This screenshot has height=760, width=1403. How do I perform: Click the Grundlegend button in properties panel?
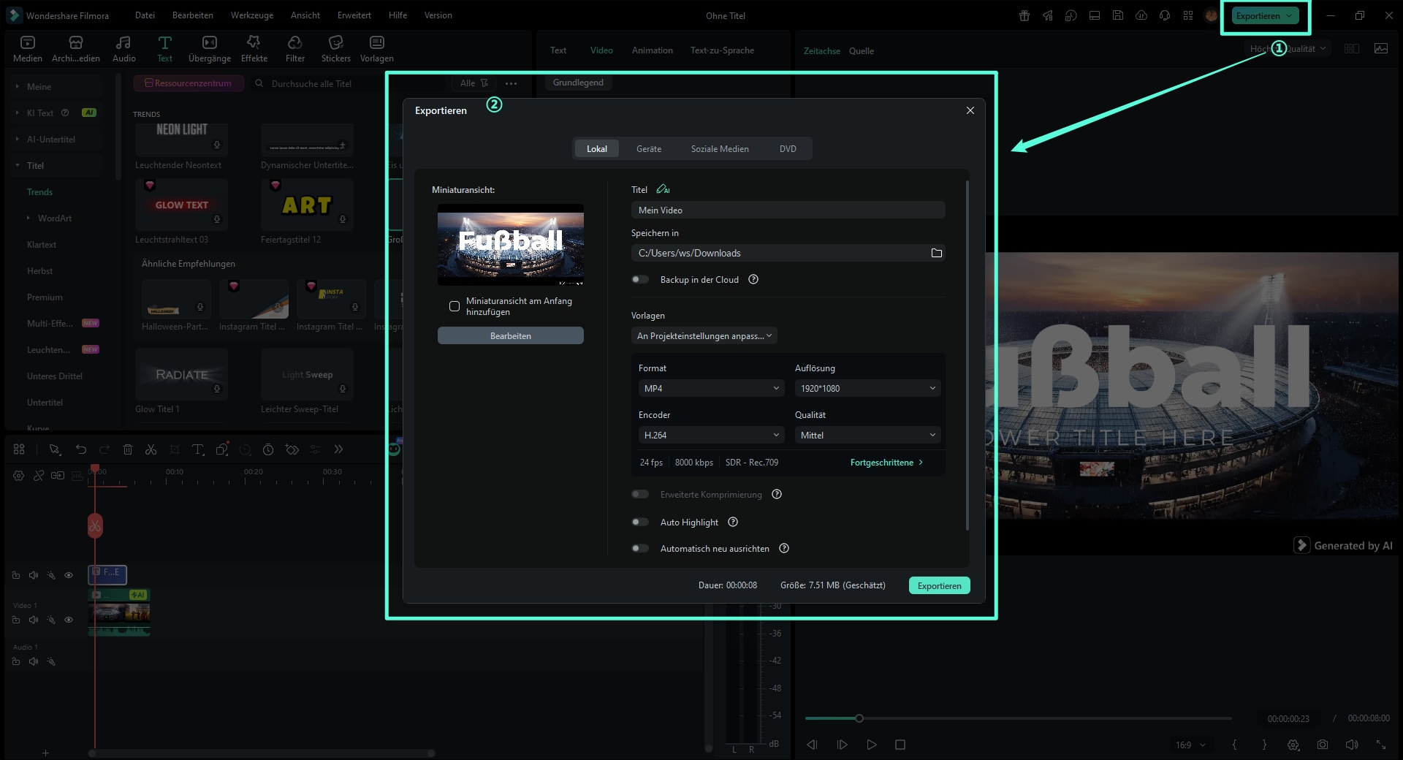click(578, 83)
